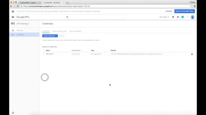Click the Type column header

92,50
